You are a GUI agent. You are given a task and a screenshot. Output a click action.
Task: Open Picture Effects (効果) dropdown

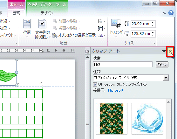click(5, 28)
